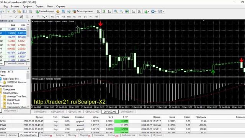Toggle the Data Window crosshair icon
Viewport: 245px width, 138px height.
click(x=14, y=11)
